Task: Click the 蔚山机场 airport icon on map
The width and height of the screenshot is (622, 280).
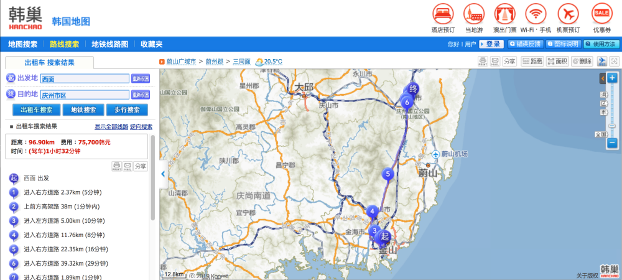Action: click(x=435, y=154)
